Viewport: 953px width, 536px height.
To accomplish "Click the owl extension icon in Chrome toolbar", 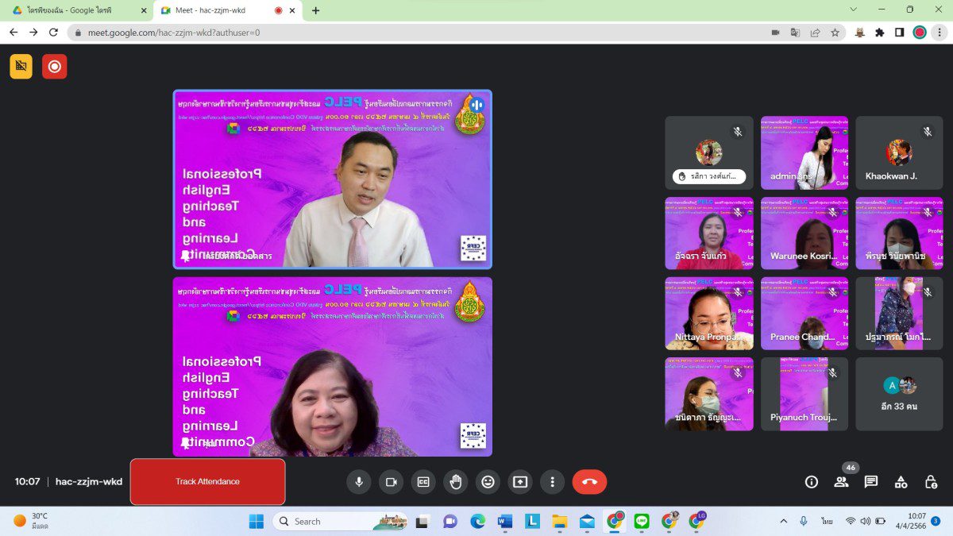I will pos(860,33).
